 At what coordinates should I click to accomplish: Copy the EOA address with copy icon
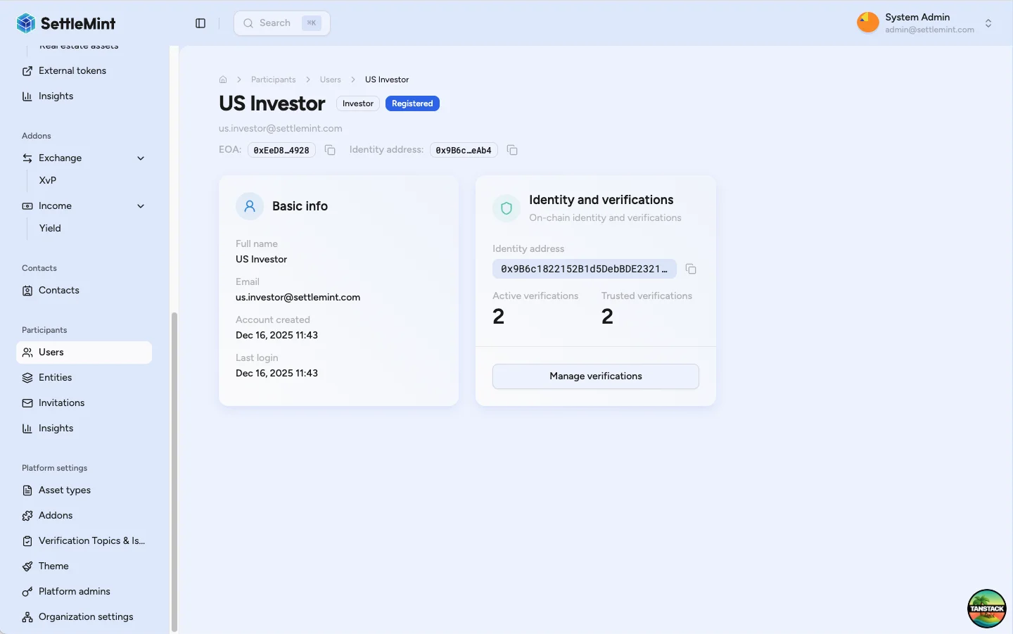(x=330, y=150)
